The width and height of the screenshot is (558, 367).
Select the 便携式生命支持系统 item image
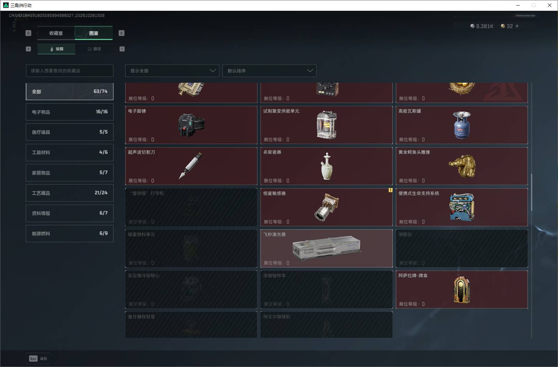pos(462,207)
